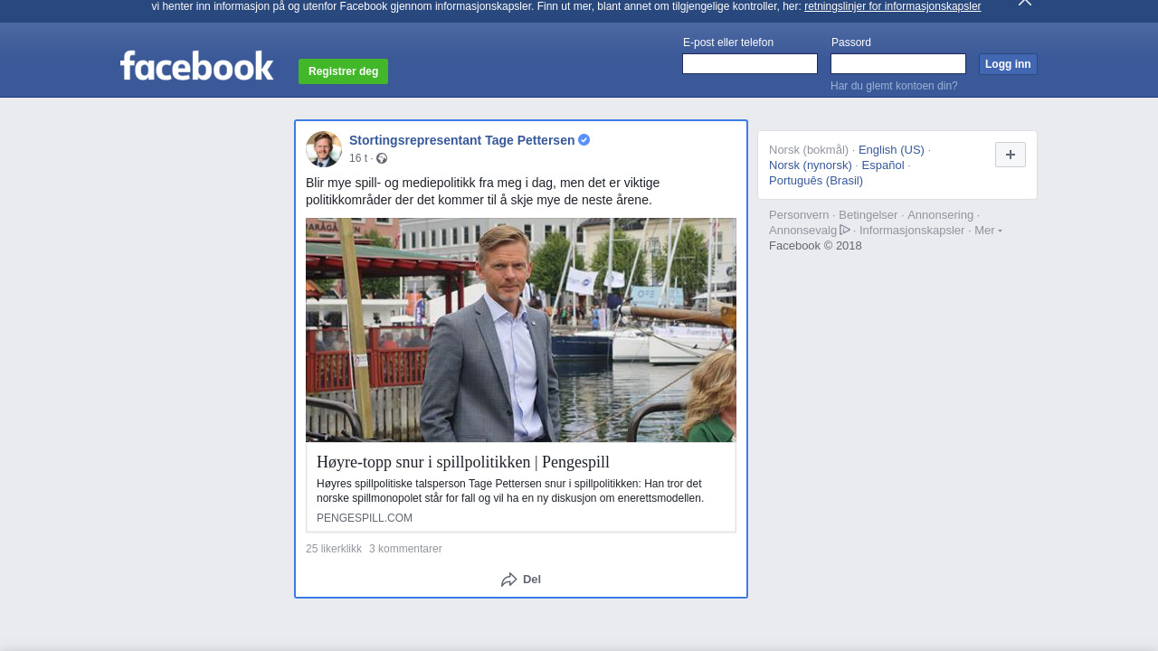Image resolution: width=1158 pixels, height=651 pixels.
Task: Open the Annonsering footer link
Action: coord(941,215)
